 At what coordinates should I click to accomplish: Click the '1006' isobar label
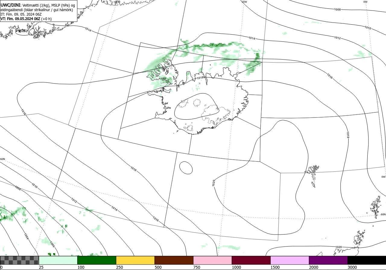[x=52, y=244]
